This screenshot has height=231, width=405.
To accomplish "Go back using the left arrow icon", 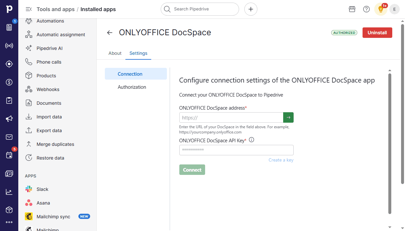I will pos(110,33).
